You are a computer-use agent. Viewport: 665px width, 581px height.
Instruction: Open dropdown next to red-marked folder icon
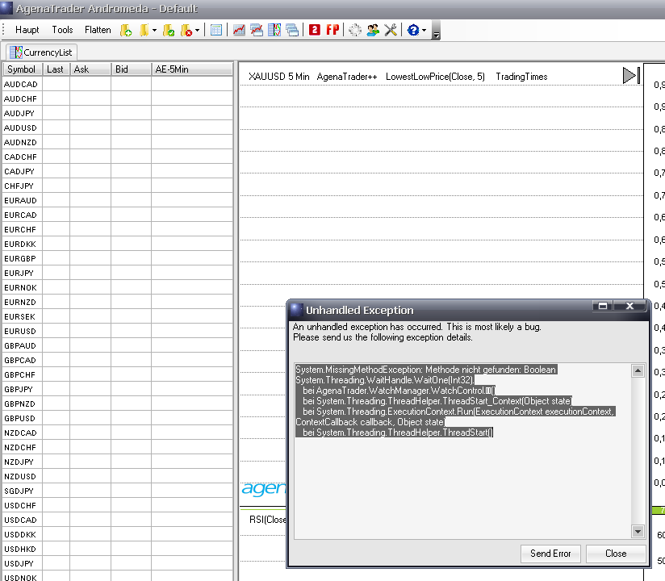coord(197,31)
